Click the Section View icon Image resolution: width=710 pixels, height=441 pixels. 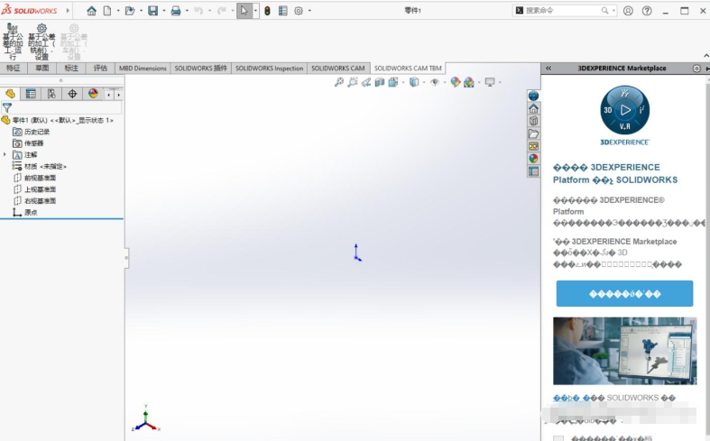380,82
